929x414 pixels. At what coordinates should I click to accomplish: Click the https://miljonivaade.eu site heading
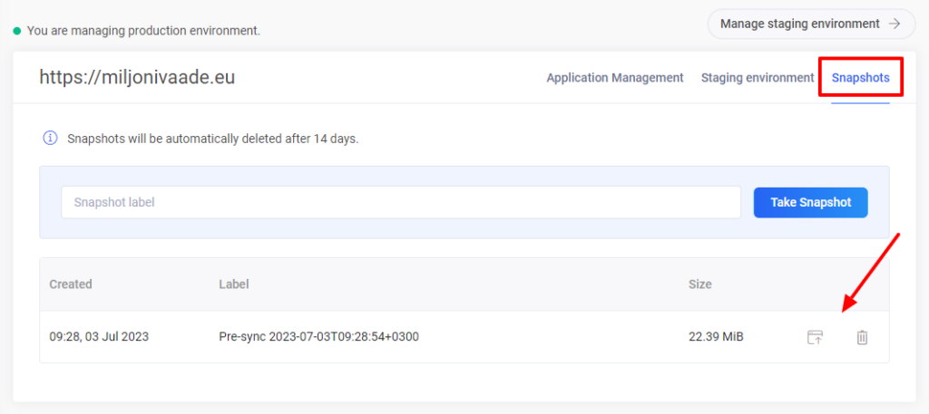tap(137, 78)
